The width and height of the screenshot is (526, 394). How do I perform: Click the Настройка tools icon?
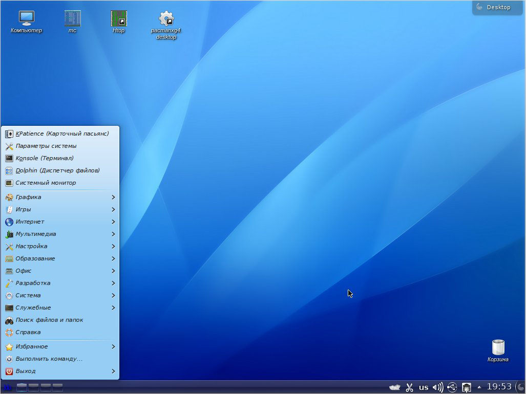[x=9, y=247]
